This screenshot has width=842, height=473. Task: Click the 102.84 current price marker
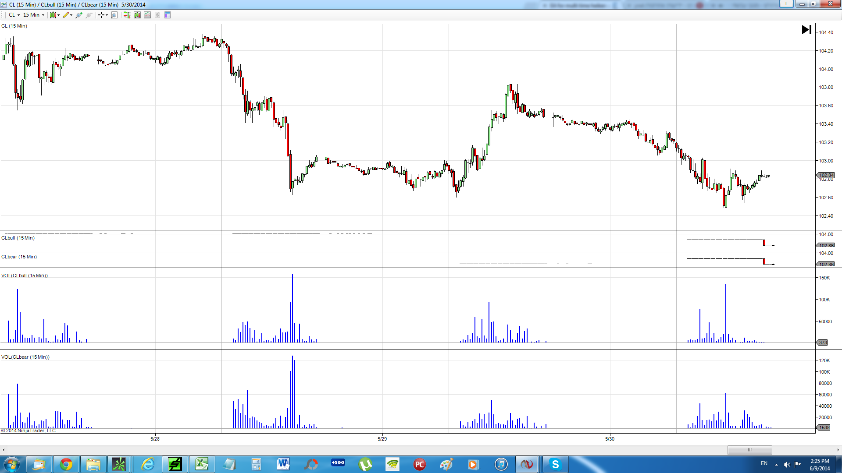[826, 175]
